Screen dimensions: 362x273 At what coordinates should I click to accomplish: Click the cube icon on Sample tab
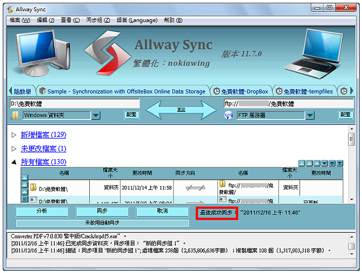43,91
